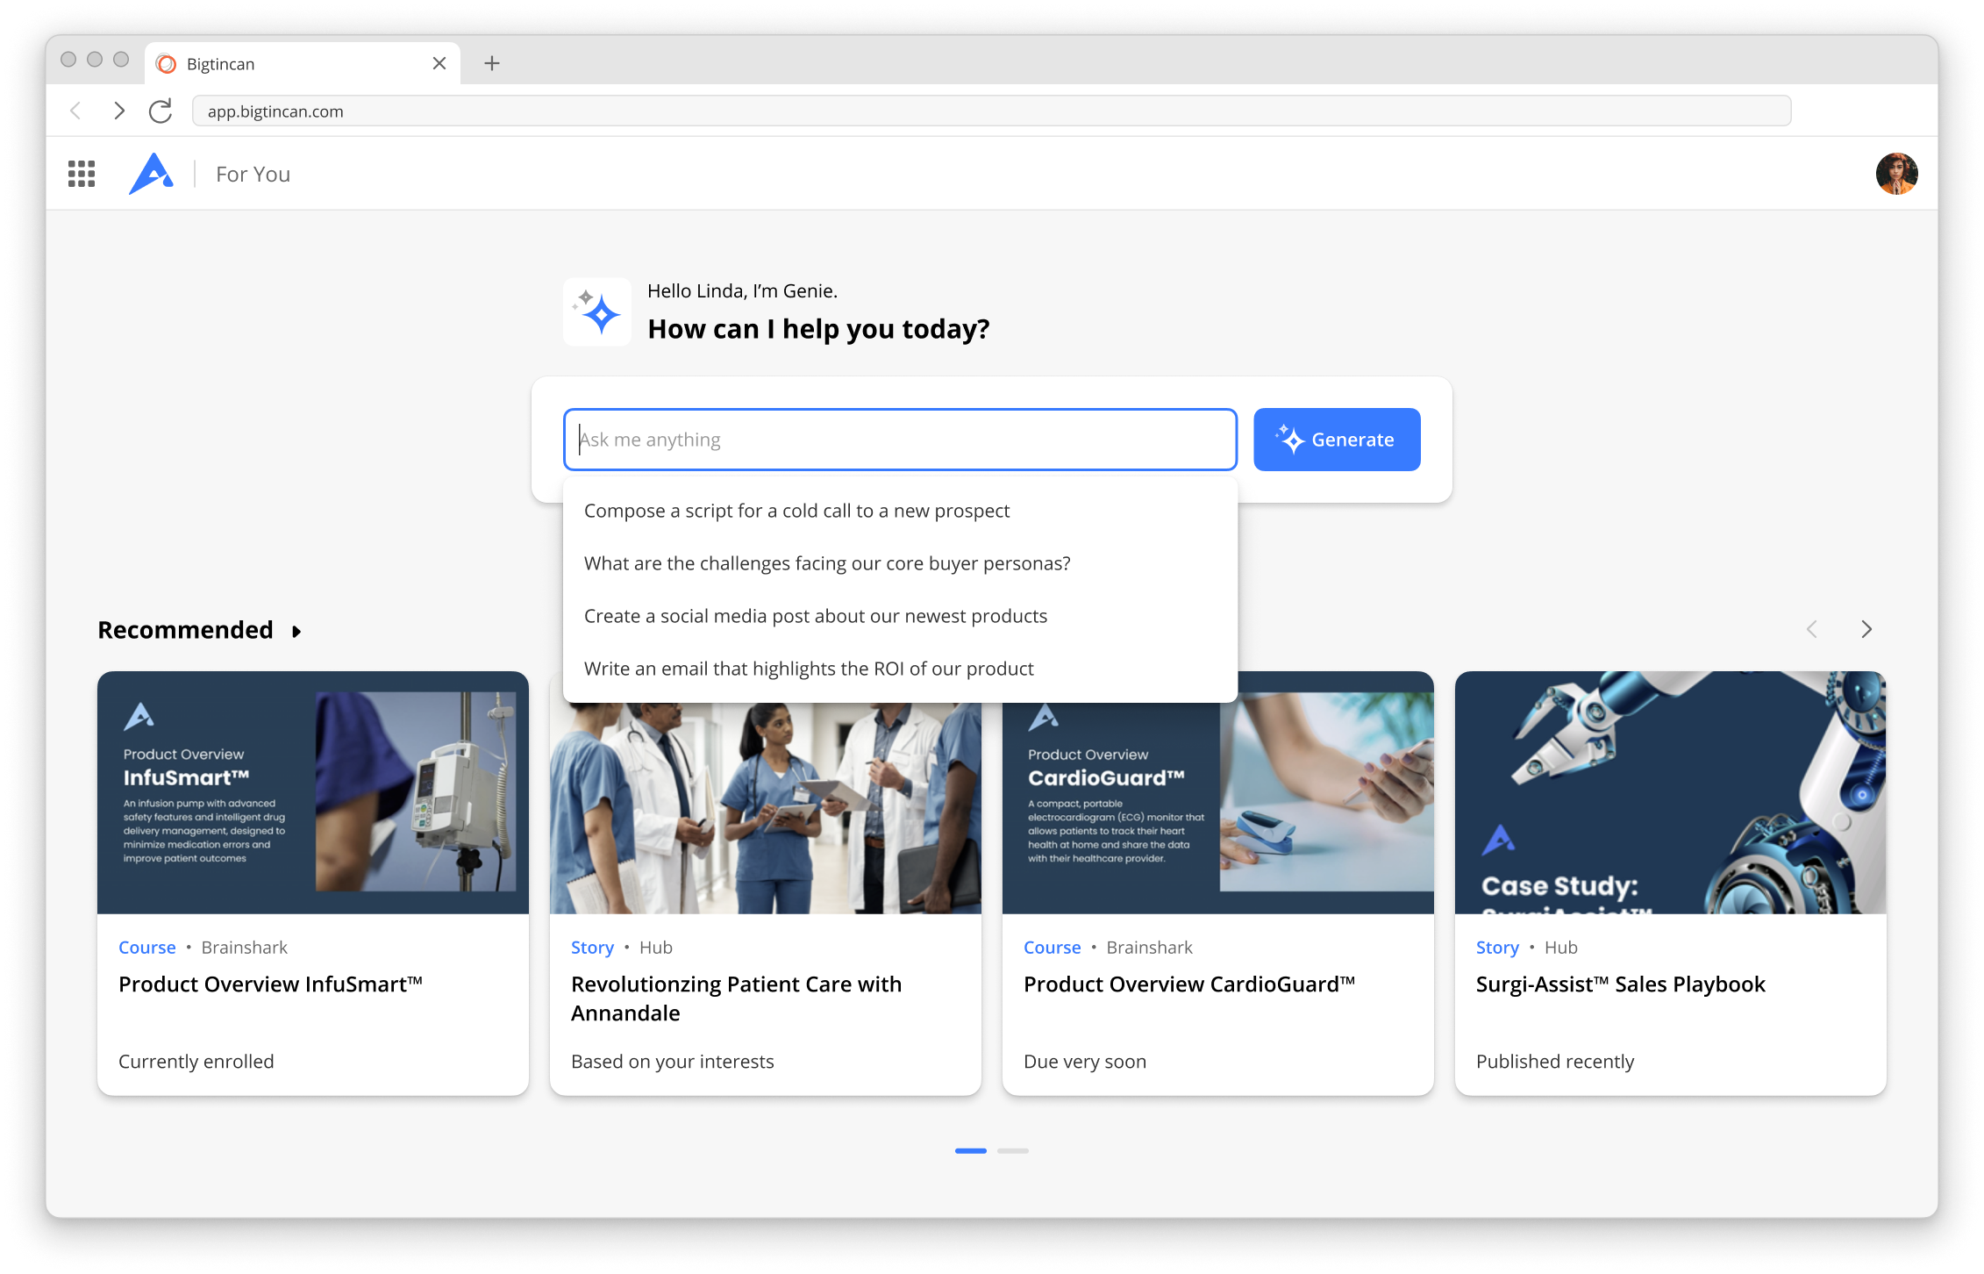Show next recommended items with right chevron
Image resolution: width=1984 pixels, height=1274 pixels.
click(x=1866, y=629)
